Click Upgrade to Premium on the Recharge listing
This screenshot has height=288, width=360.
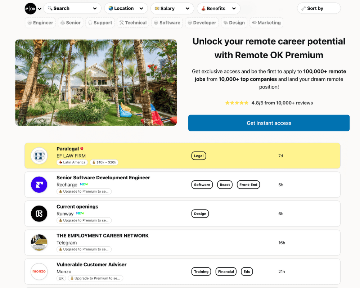tap(84, 191)
